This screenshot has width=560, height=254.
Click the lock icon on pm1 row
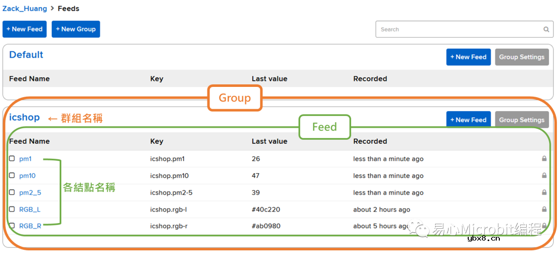pos(544,159)
